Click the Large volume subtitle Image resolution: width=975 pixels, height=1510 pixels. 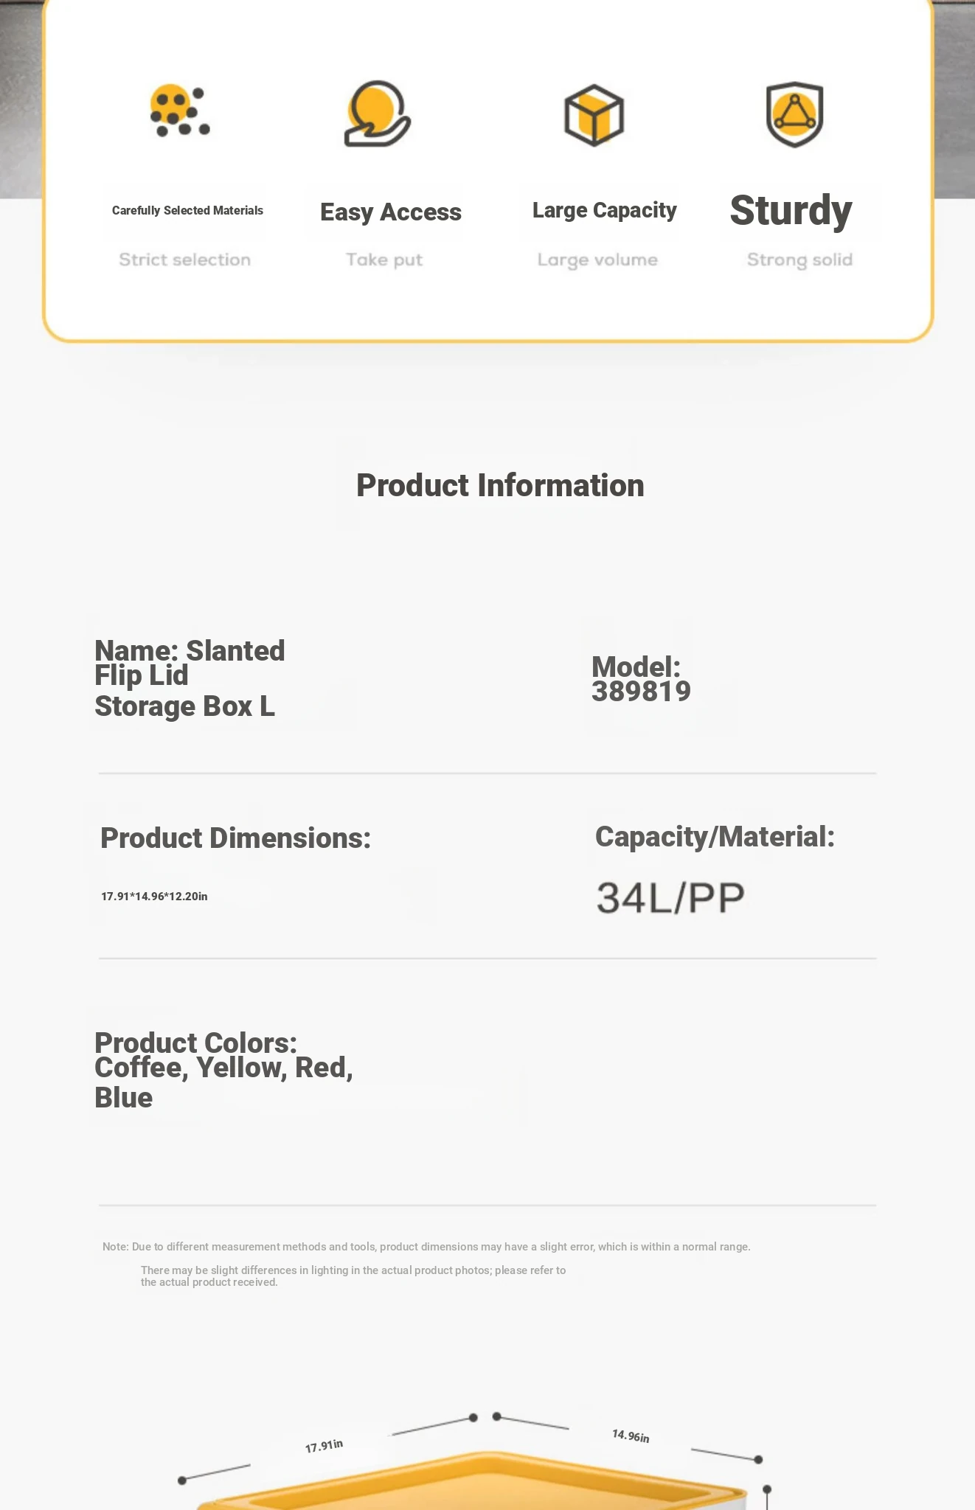[597, 260]
